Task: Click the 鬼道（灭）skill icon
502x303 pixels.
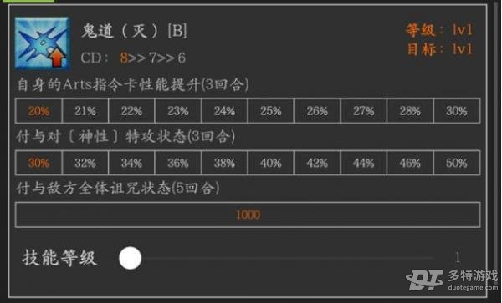Action: 43,43
